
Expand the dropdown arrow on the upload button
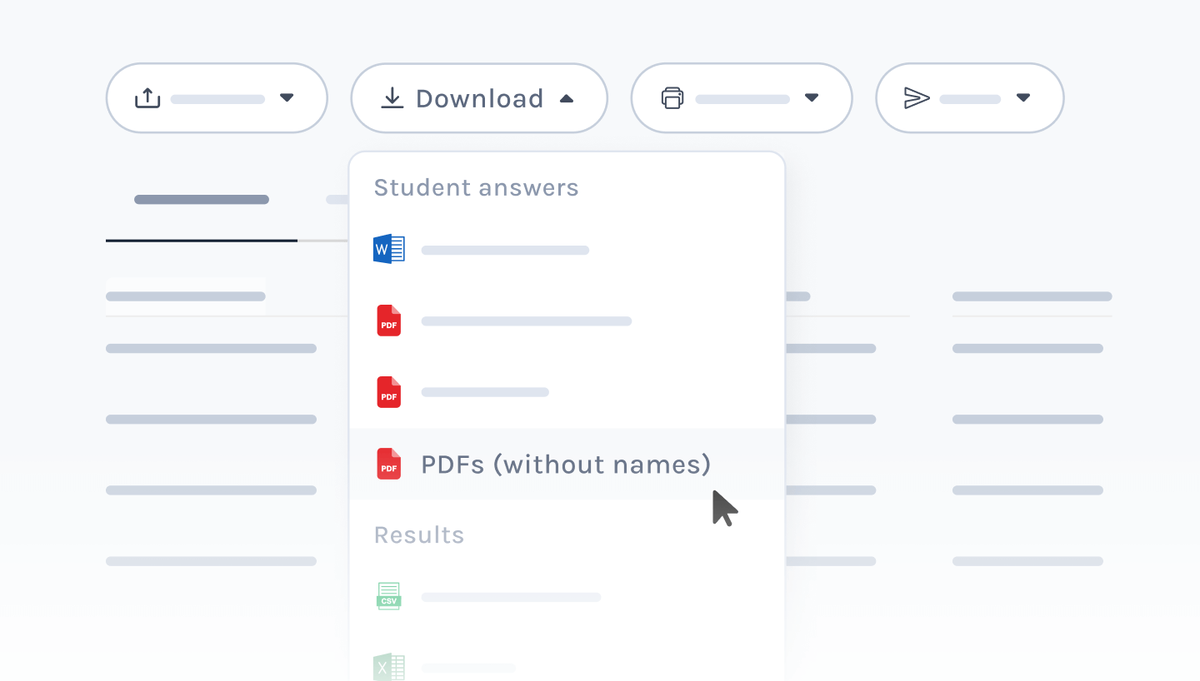coord(287,98)
